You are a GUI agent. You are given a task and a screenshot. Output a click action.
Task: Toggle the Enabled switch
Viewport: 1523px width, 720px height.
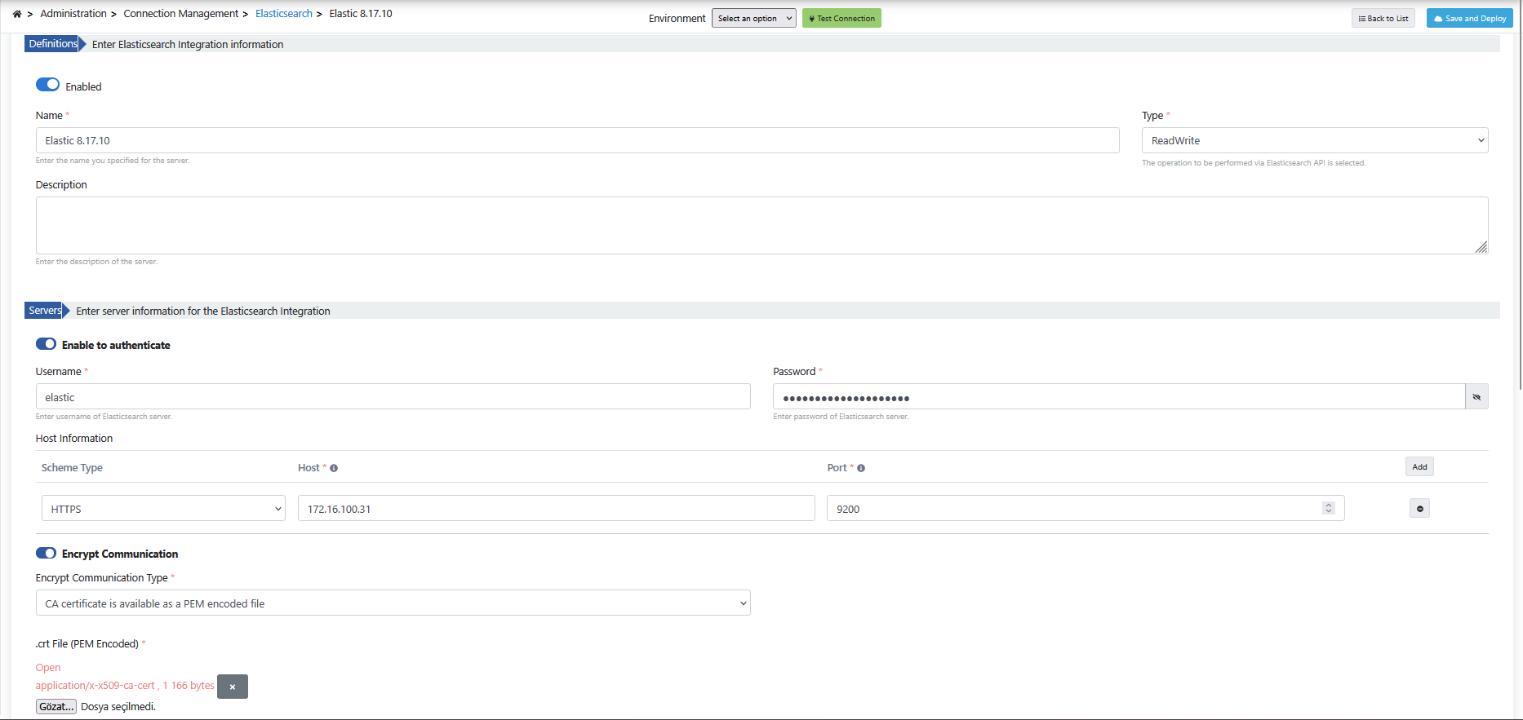47,85
